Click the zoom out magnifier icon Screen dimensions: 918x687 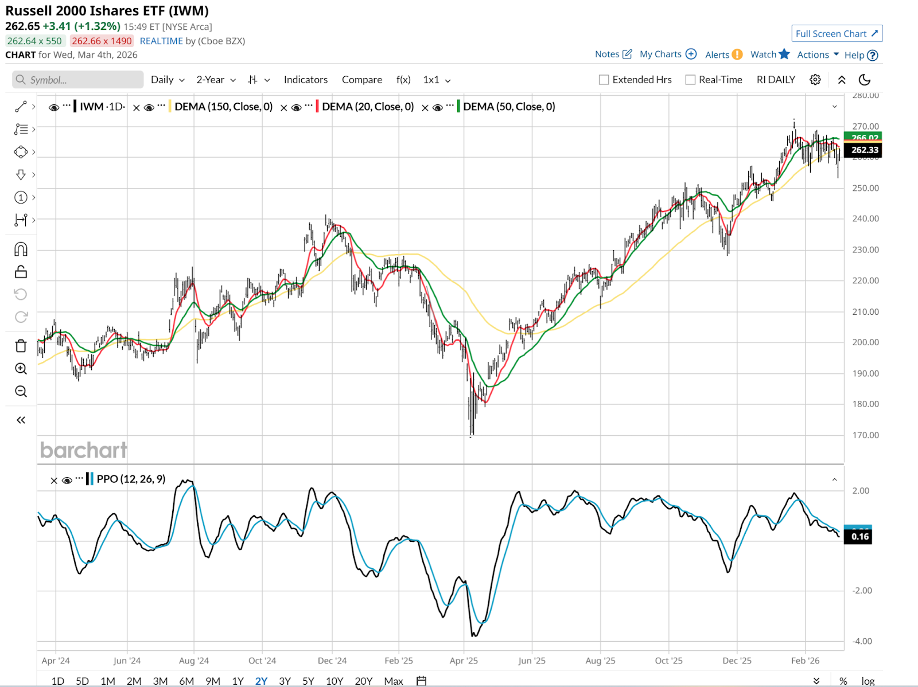pyautogui.click(x=21, y=391)
